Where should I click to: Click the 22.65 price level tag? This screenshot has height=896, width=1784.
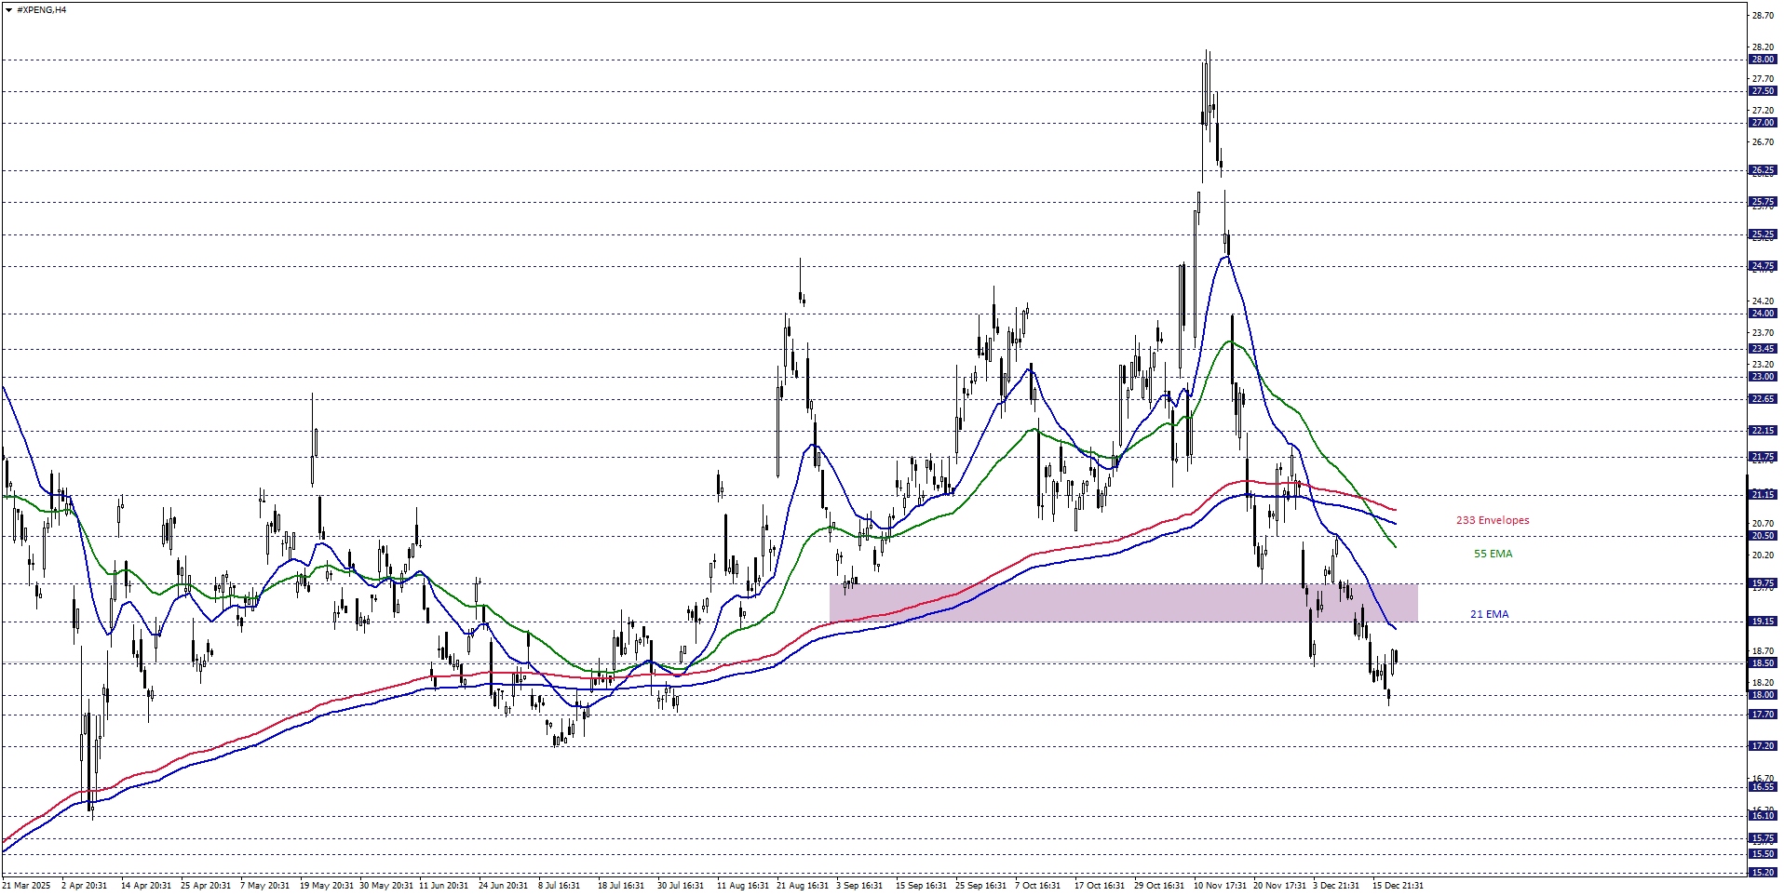pyautogui.click(x=1762, y=399)
